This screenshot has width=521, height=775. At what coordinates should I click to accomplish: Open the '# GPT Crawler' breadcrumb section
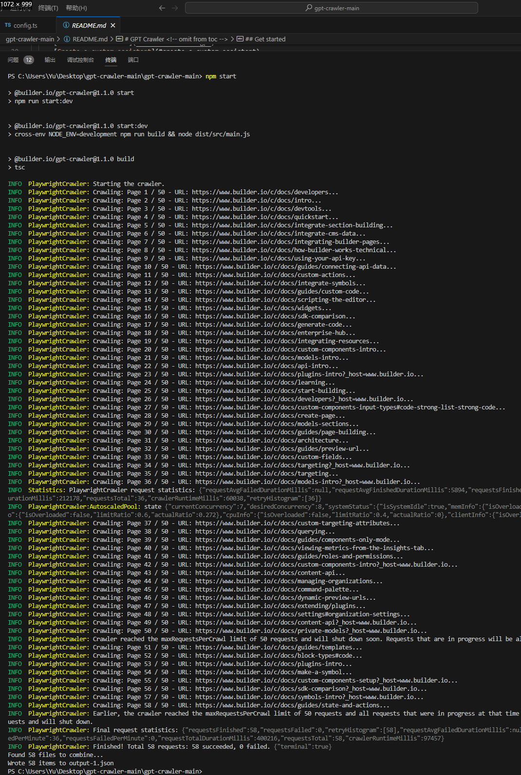176,39
